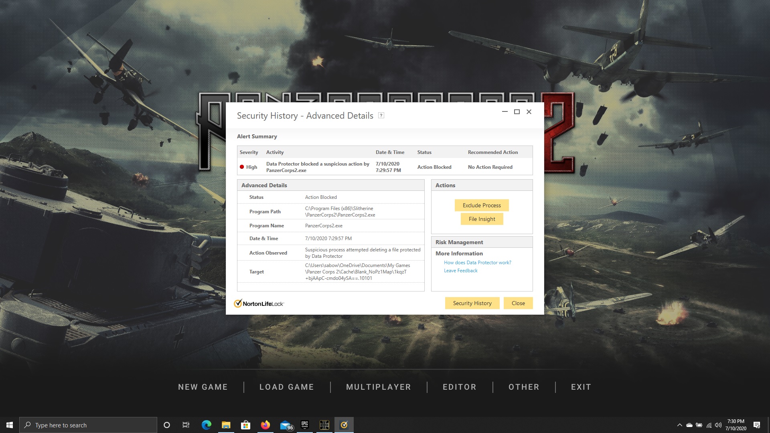Open File Explorer from the taskbar
Screen dimensions: 770x433
click(226, 425)
